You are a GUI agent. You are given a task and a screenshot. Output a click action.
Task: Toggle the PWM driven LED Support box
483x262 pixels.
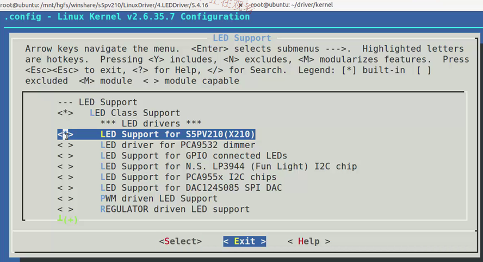(x=65, y=199)
